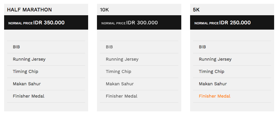Click Makan Sahur in the 10K list

(120, 84)
